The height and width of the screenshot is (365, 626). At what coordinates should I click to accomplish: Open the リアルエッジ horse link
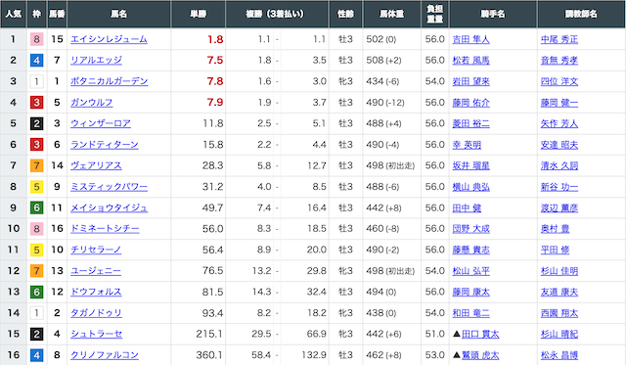pyautogui.click(x=96, y=61)
